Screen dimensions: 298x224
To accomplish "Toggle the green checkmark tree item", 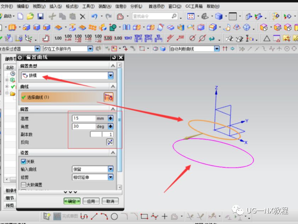I will point(13,87).
